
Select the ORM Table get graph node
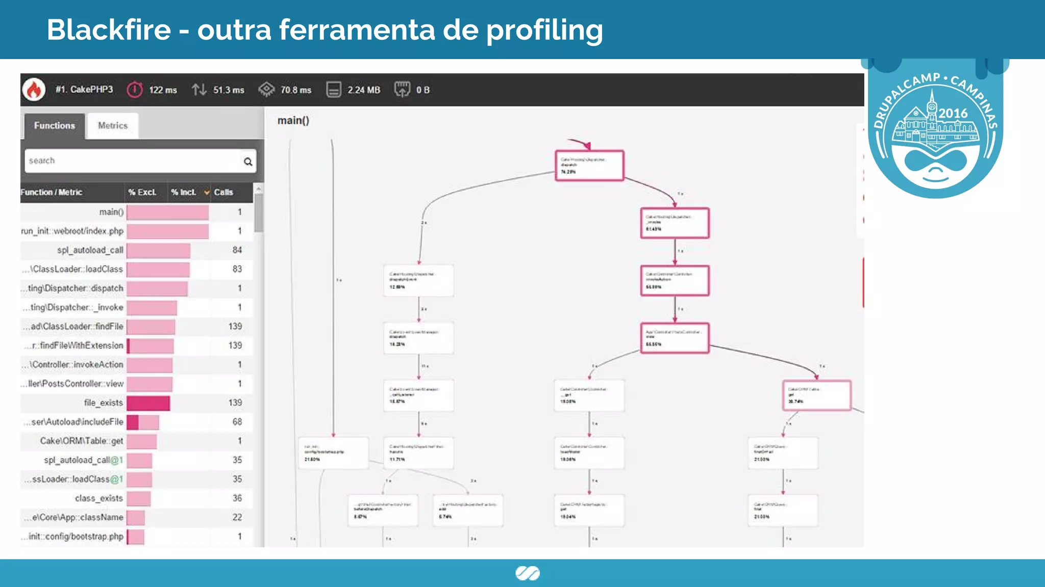(x=816, y=395)
